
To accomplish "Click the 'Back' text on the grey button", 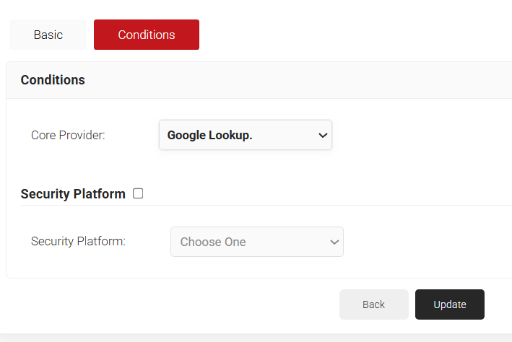I will tap(373, 304).
